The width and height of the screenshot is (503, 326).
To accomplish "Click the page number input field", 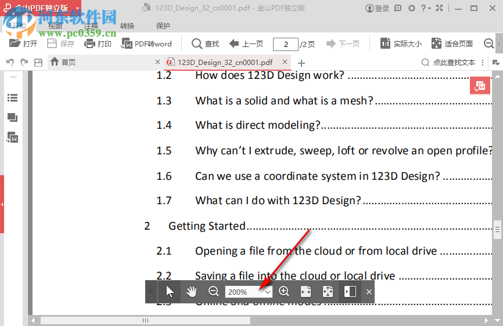I will 285,44.
